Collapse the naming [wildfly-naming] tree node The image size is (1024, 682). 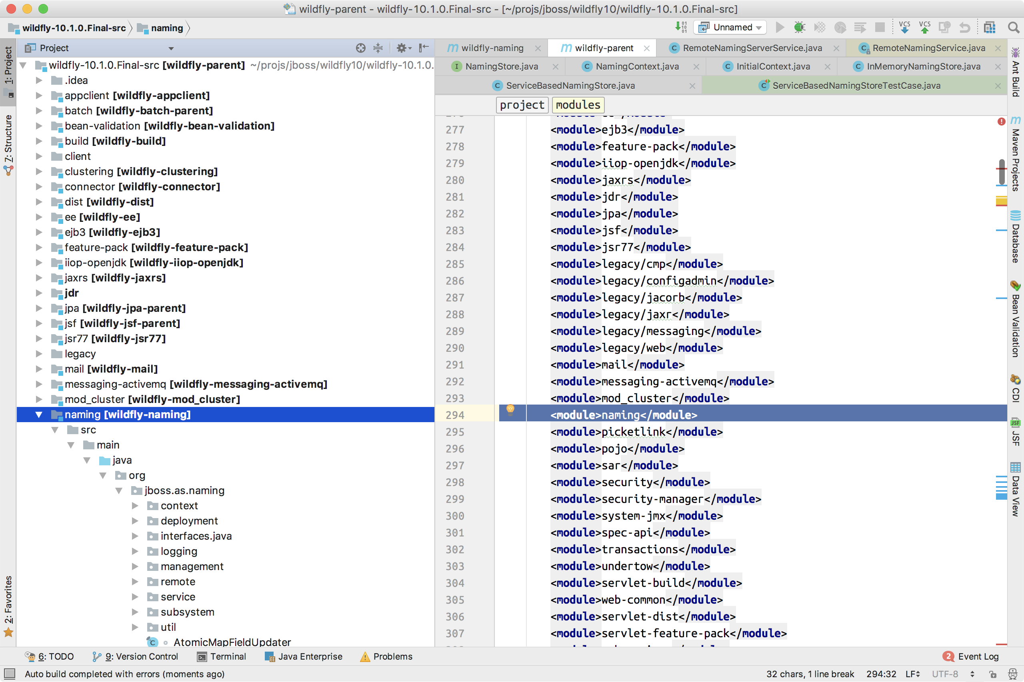[x=39, y=415]
